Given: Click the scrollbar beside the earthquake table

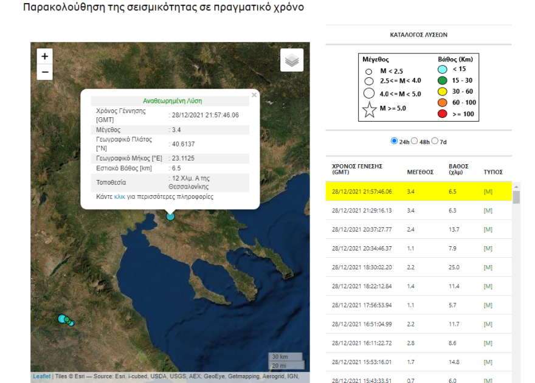Looking at the screenshot, I should pos(517,198).
